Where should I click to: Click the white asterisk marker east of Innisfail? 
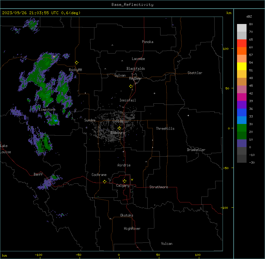[154, 93]
